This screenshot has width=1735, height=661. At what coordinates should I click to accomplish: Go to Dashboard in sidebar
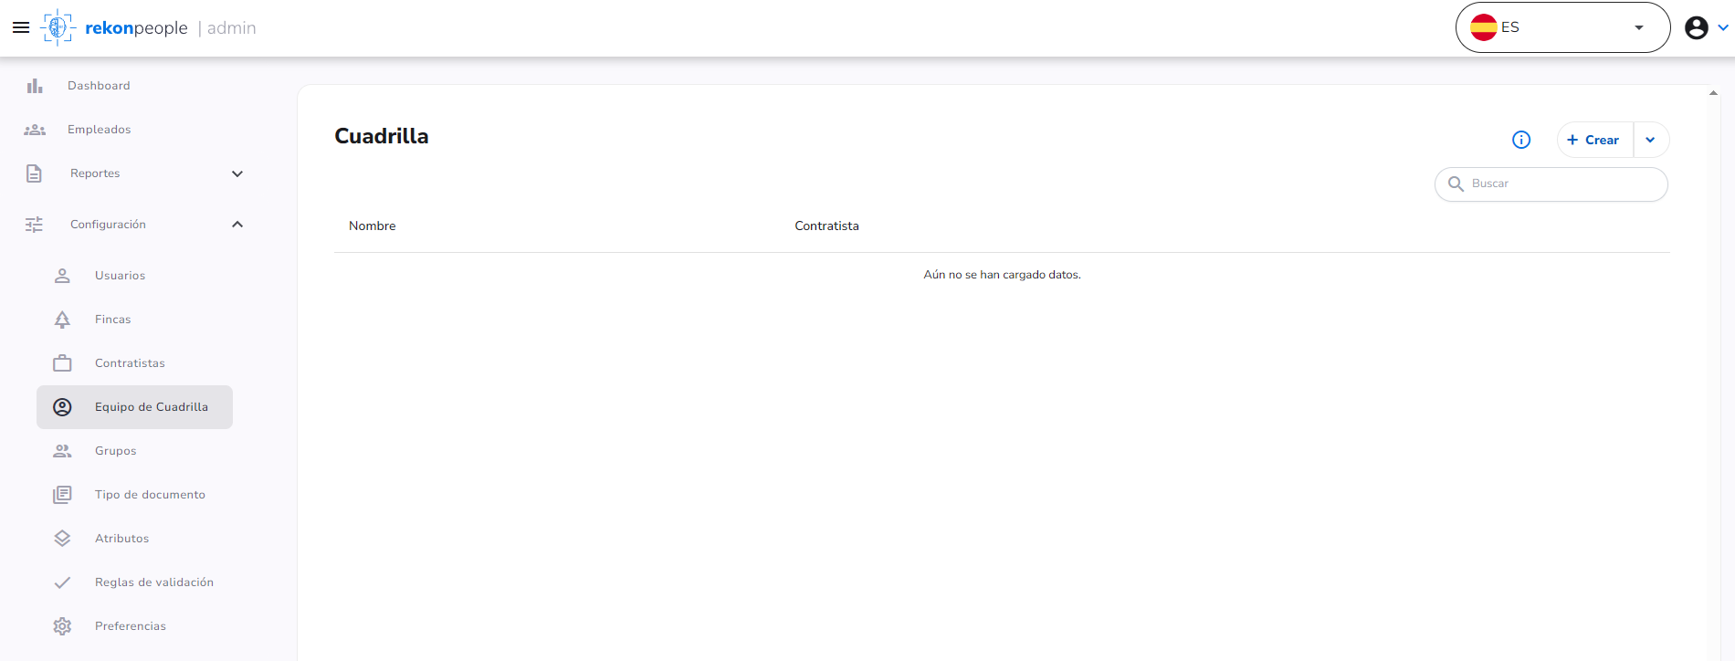point(99,86)
